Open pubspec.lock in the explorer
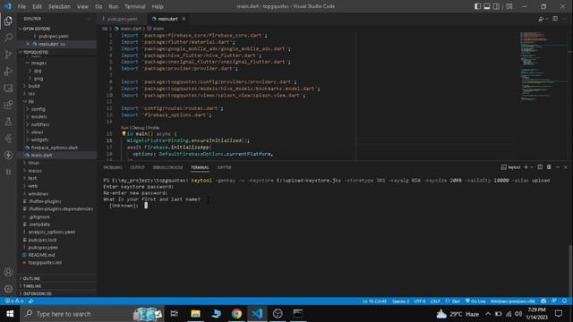This screenshot has width=573, height=322. click(42, 240)
